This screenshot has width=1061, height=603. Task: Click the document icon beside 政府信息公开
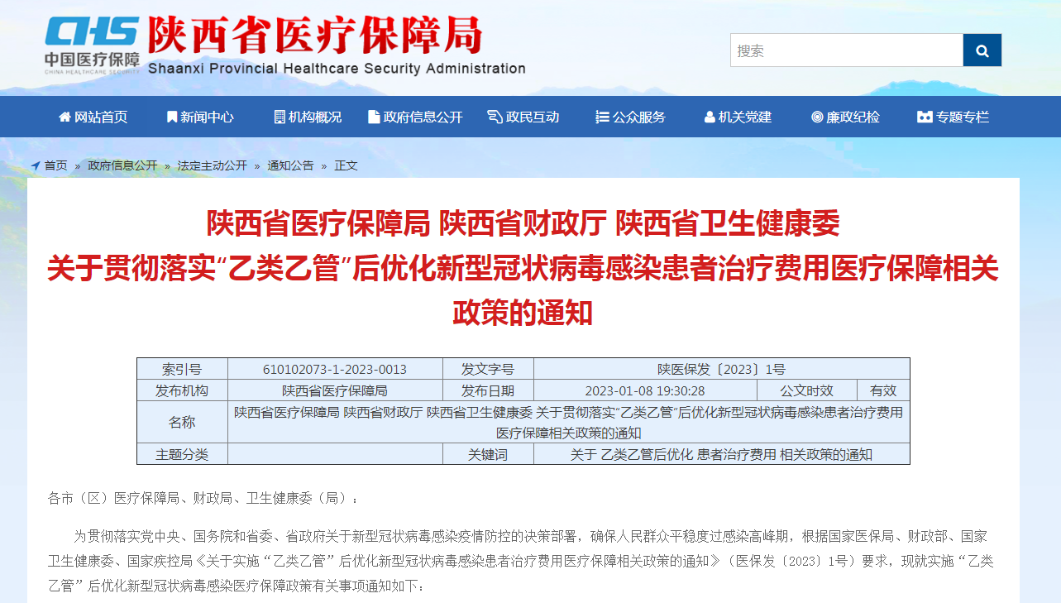click(x=374, y=117)
